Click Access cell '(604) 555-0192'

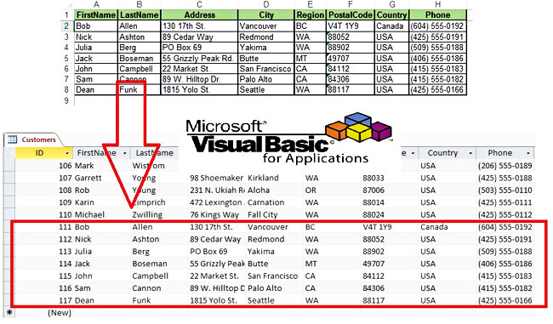point(505,227)
